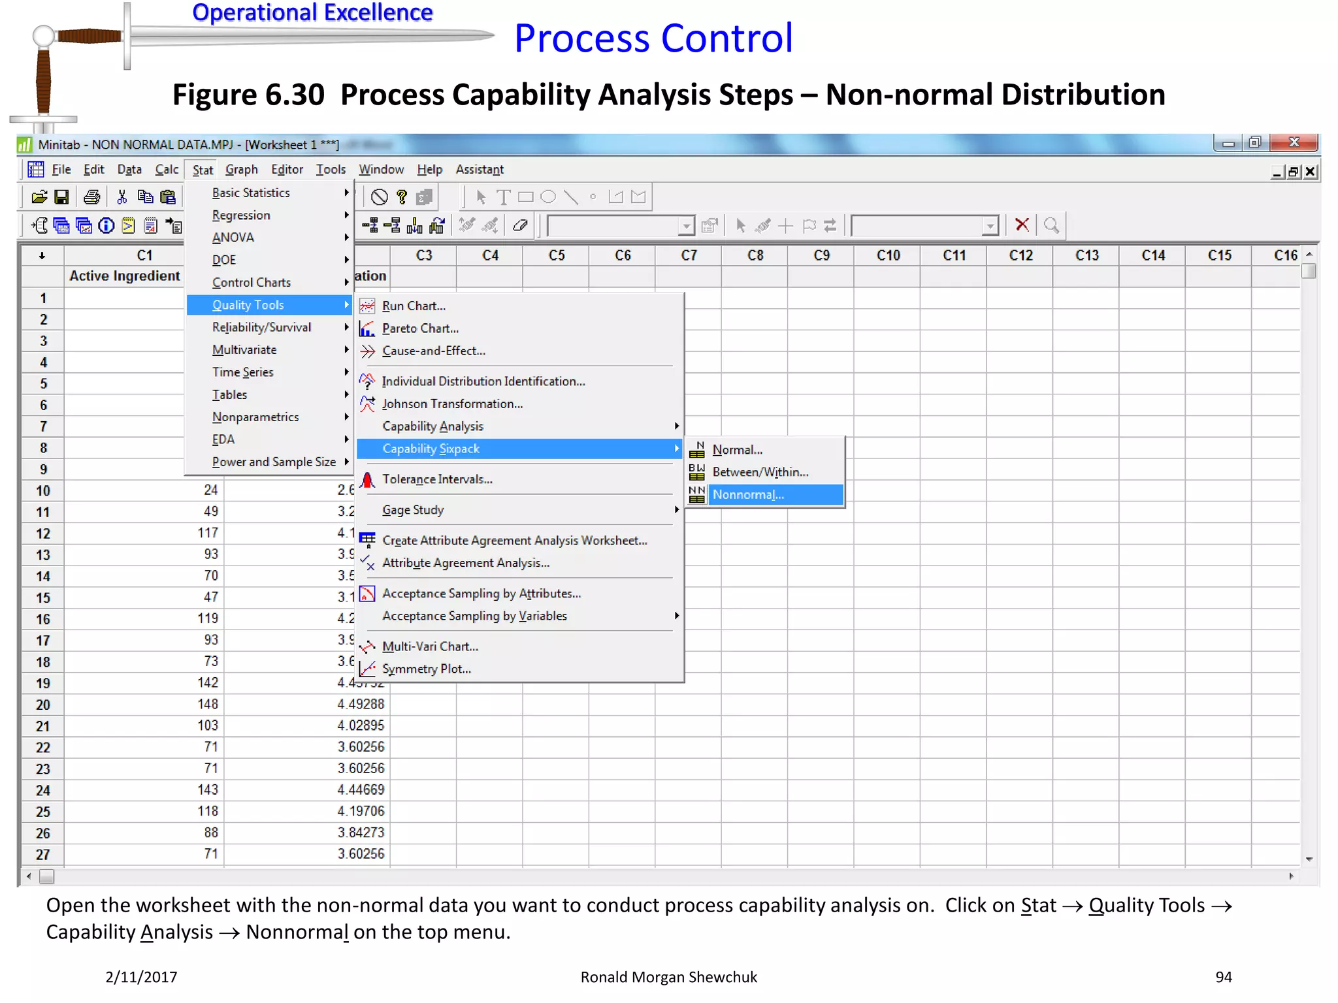Image resolution: width=1338 pixels, height=1003 pixels.
Task: Click the vertical scrollbar down arrow
Action: 1309,859
